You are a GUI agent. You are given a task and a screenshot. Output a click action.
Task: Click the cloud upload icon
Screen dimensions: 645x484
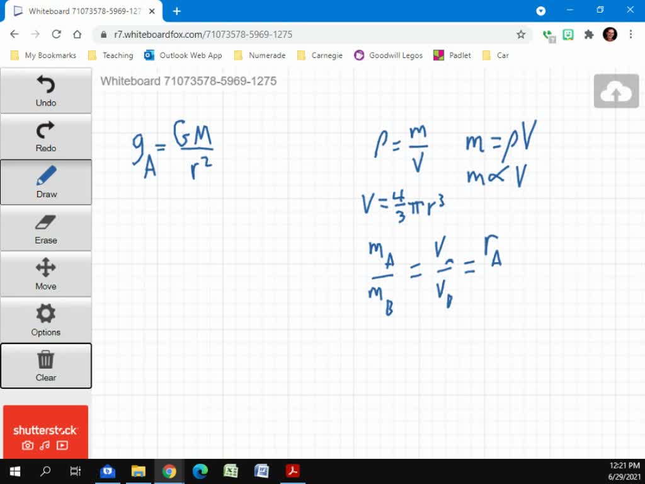click(616, 92)
